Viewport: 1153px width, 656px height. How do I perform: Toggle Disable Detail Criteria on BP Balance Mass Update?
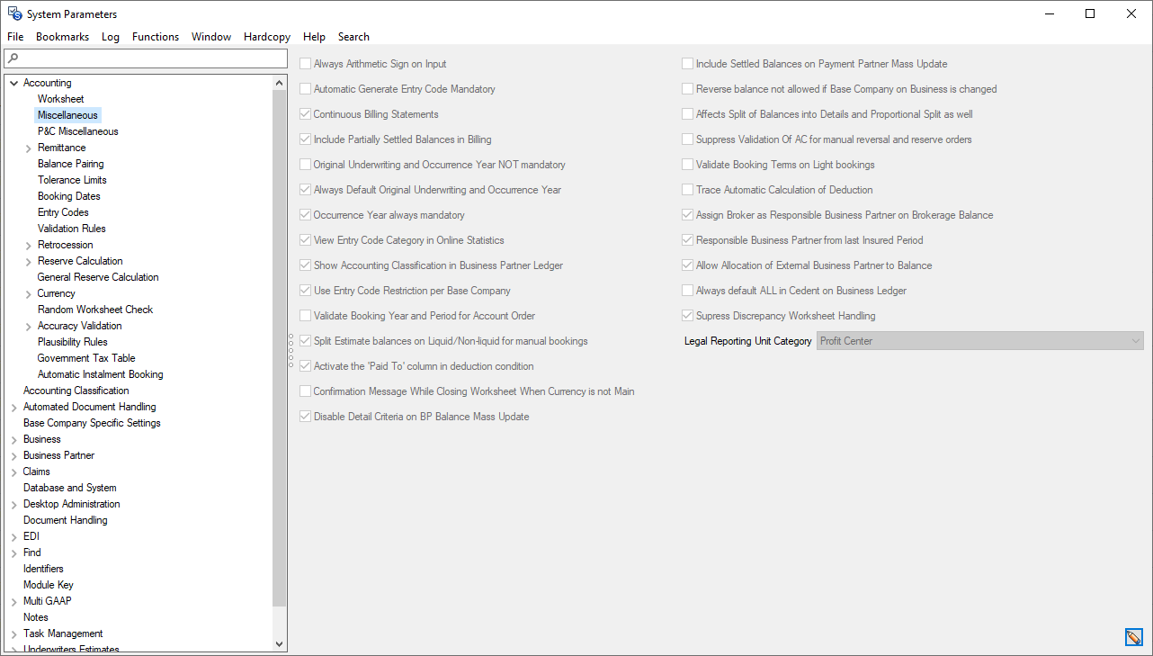pos(305,417)
